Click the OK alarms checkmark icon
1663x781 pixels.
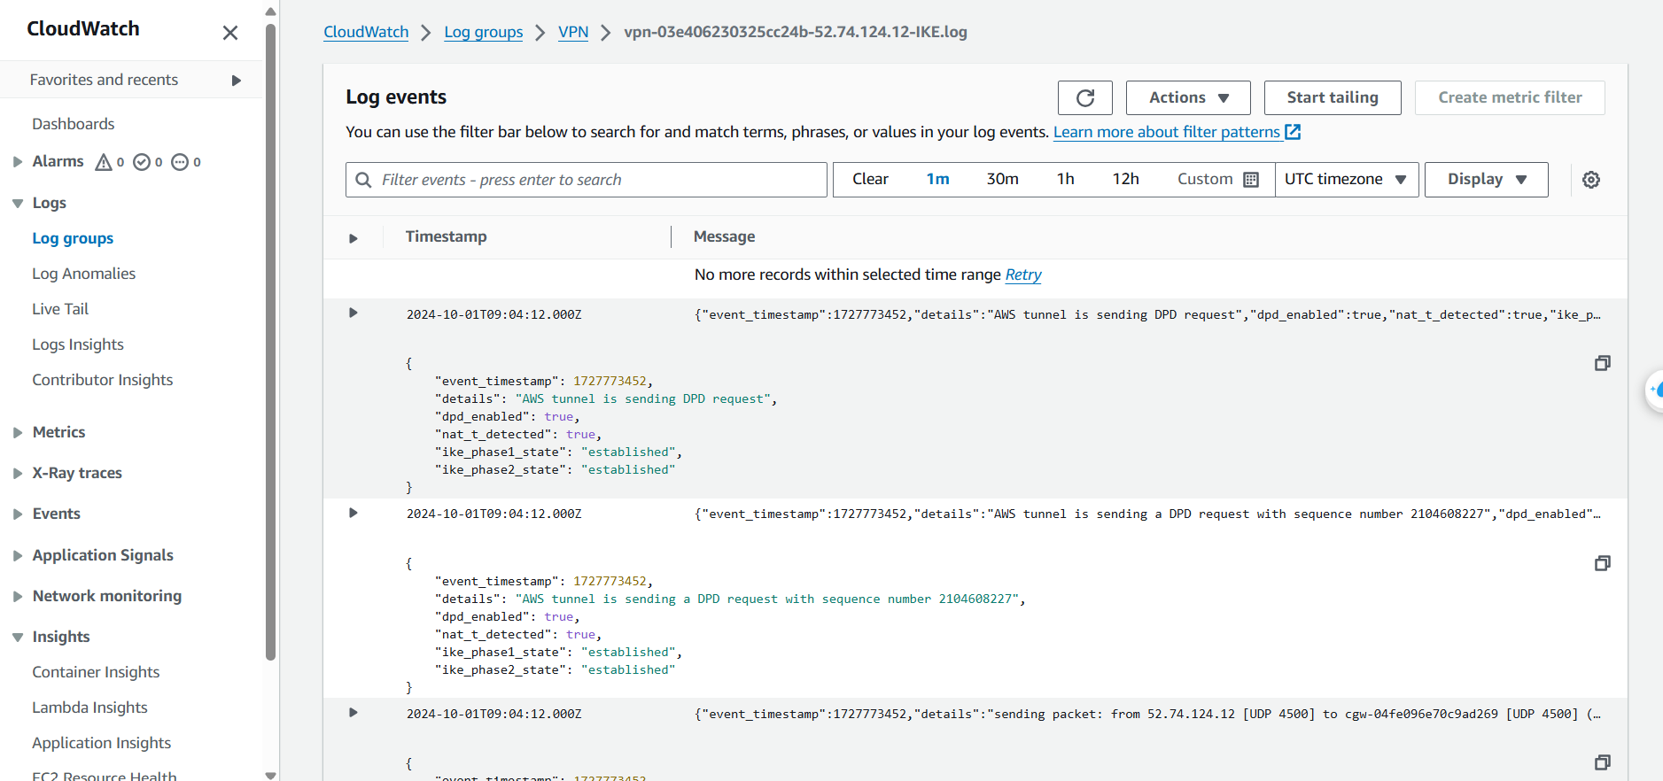click(142, 162)
